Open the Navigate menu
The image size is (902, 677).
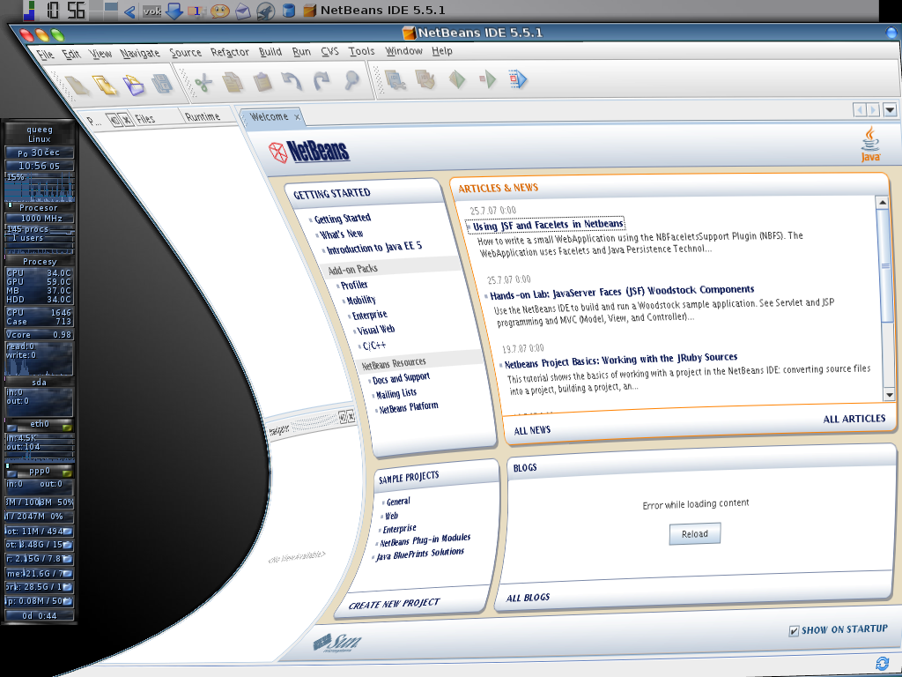(x=140, y=53)
